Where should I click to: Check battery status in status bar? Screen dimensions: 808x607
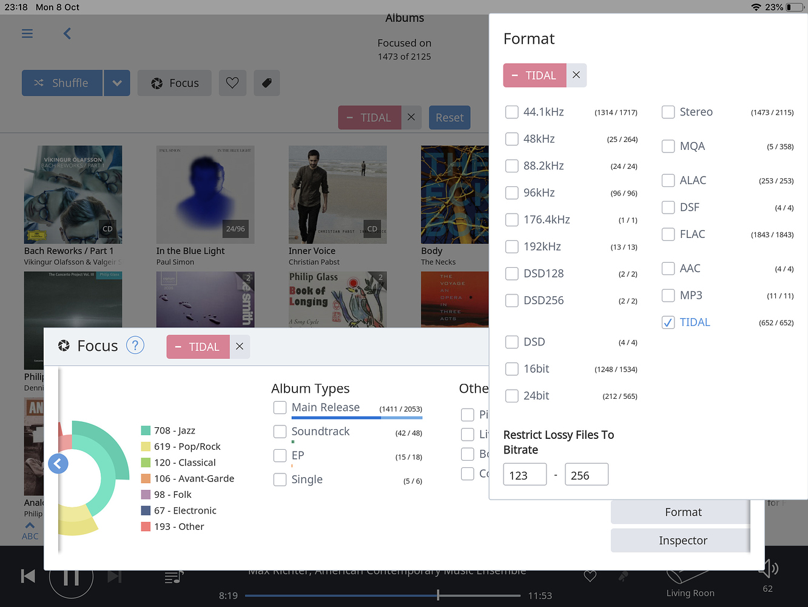[795, 7]
